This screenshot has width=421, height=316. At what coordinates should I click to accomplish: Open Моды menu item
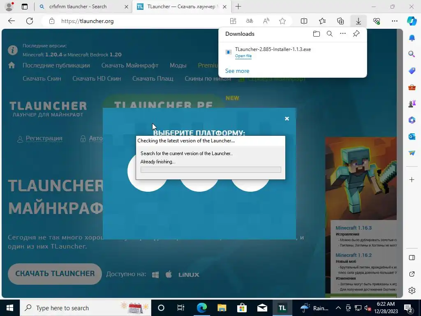point(178,65)
